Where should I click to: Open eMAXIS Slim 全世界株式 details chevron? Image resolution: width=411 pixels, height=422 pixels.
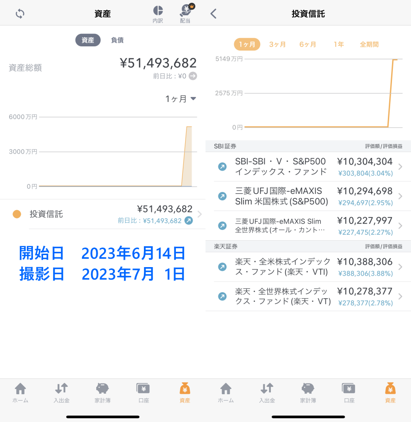[x=400, y=225]
